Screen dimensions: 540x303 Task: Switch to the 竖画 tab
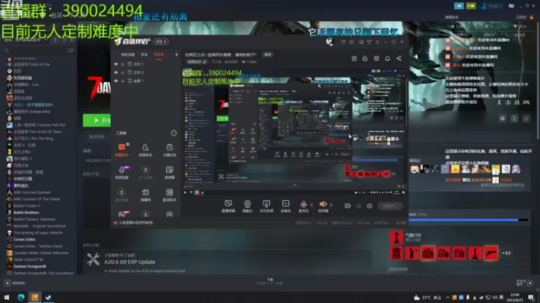coord(144,55)
